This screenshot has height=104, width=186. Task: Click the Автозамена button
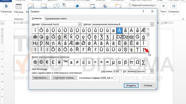[x=41, y=78]
